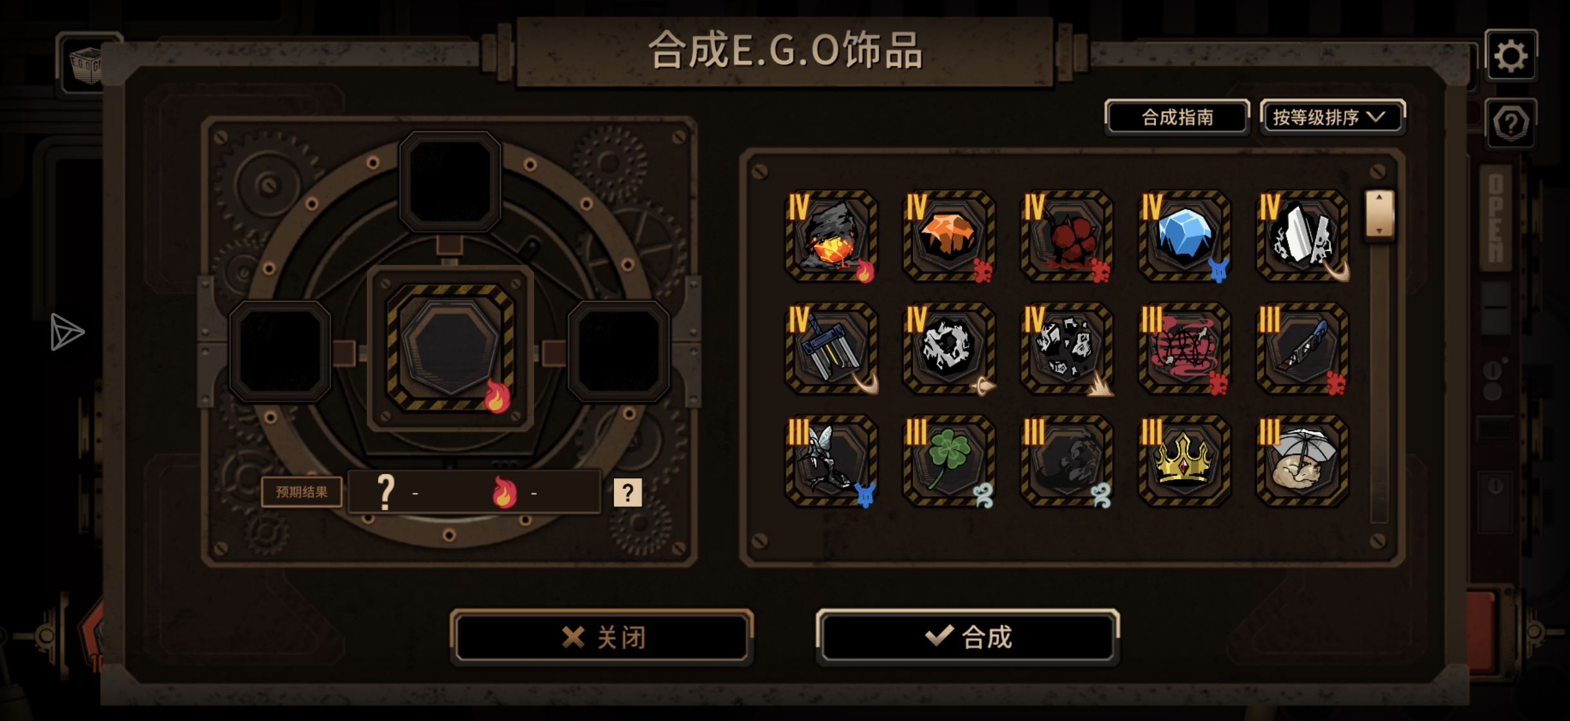Open the 按等级排序 sort dropdown
This screenshot has height=721, width=1570.
point(1333,117)
